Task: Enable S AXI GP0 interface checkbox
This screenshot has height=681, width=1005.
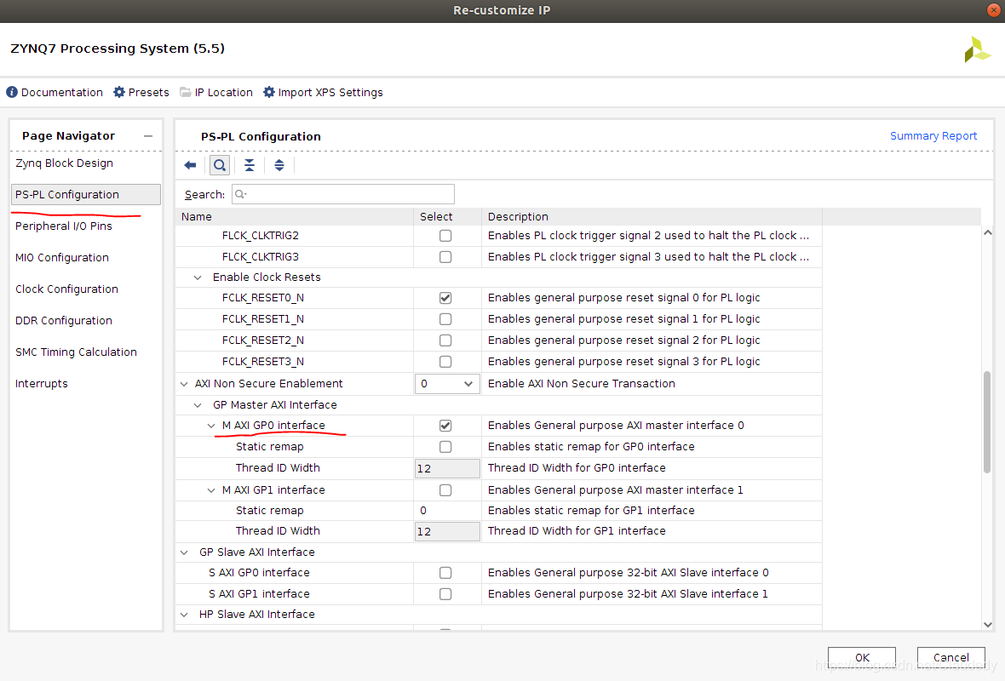Action: 445,573
